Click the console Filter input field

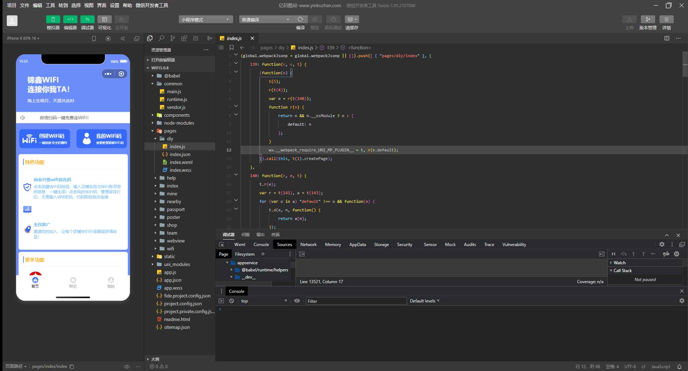coord(356,301)
